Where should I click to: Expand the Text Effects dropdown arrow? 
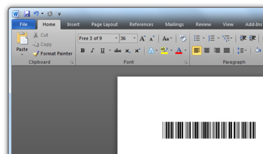pos(157,50)
